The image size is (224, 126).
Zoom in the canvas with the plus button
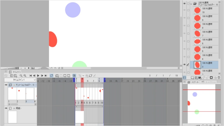[25, 68]
